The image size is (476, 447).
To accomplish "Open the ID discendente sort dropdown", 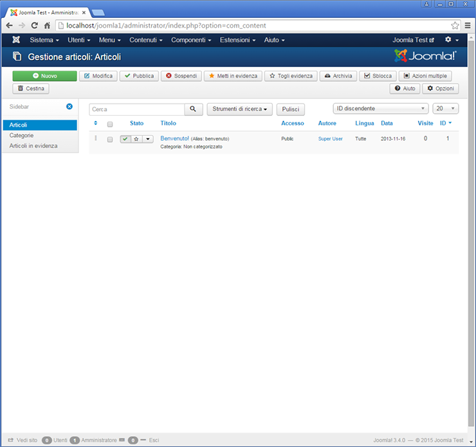I will 381,108.
